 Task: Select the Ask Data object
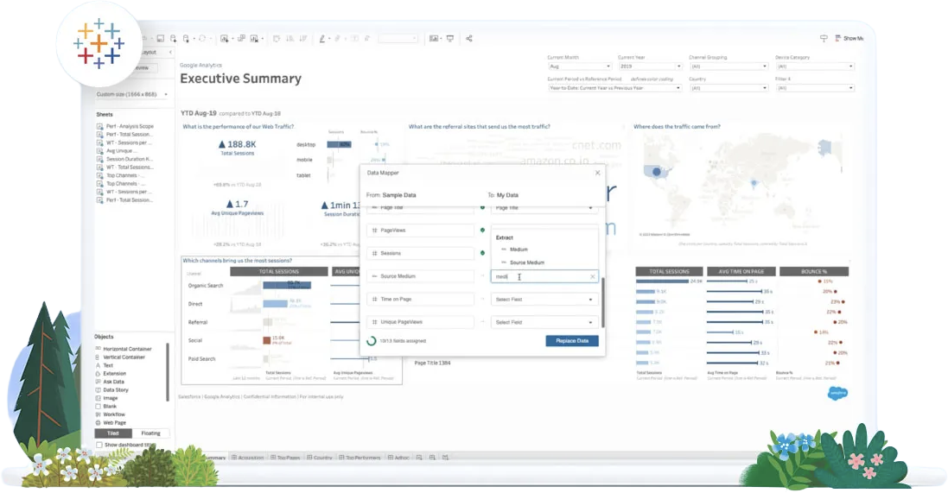[110, 382]
